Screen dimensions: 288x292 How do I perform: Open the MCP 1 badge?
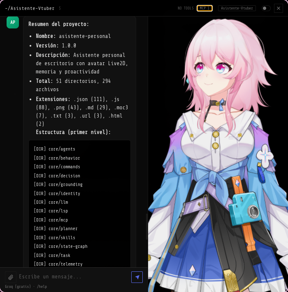point(204,8)
